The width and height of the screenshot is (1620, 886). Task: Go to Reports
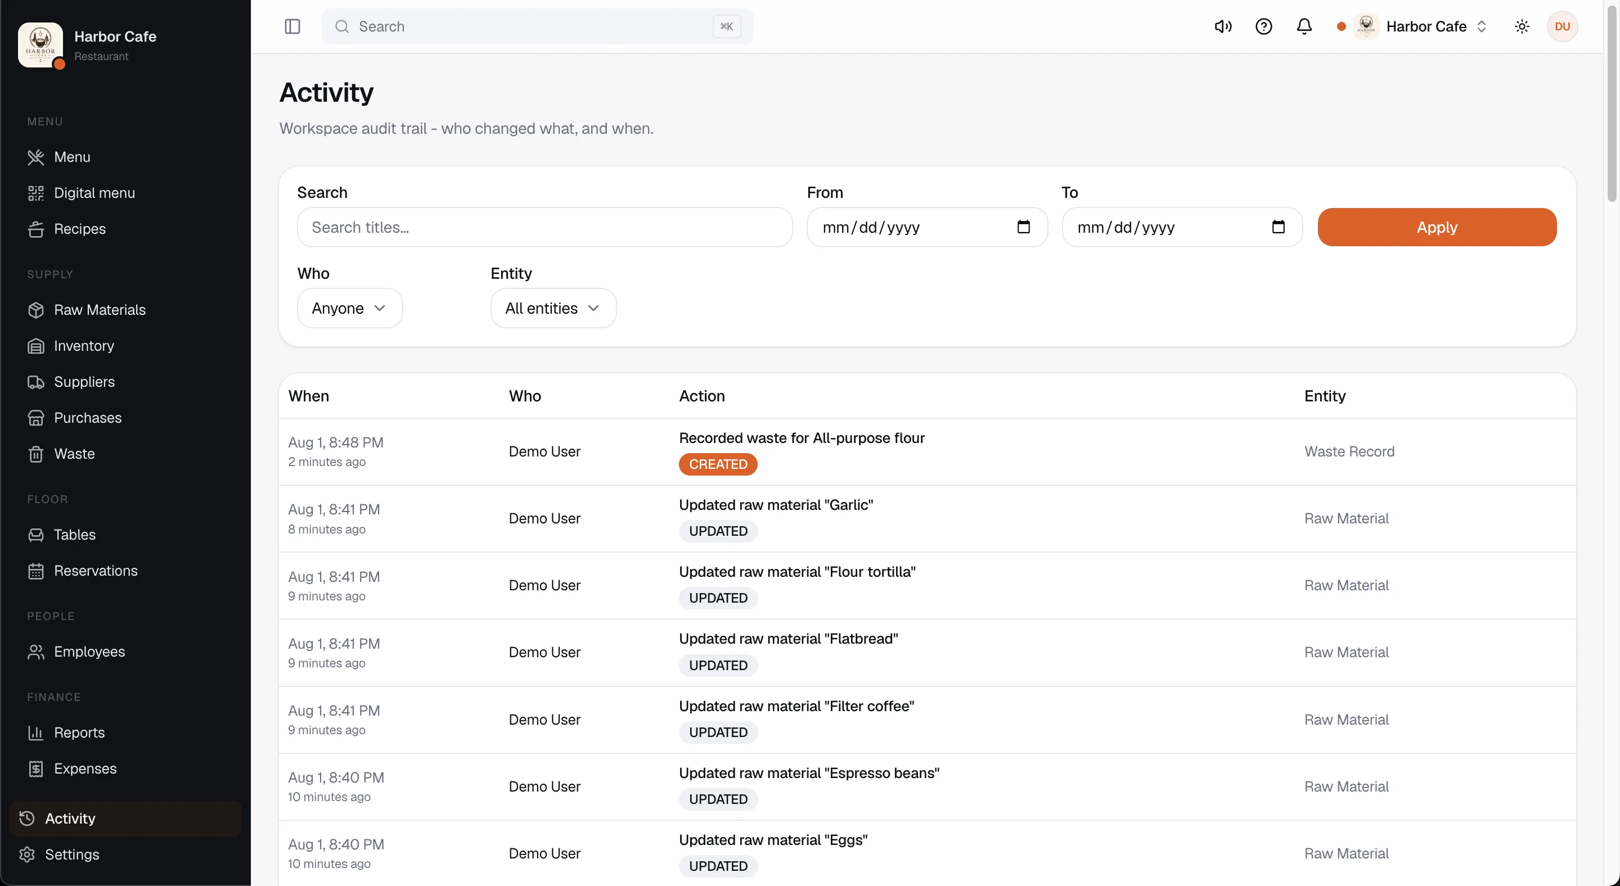[126, 733]
